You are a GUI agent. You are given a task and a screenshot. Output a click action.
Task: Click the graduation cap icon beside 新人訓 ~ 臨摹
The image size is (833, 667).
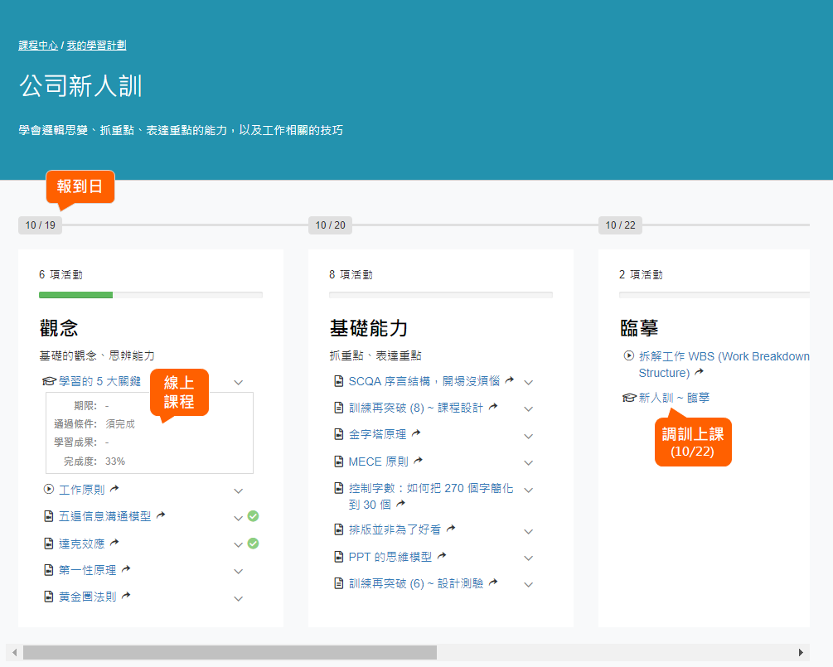[x=628, y=398]
